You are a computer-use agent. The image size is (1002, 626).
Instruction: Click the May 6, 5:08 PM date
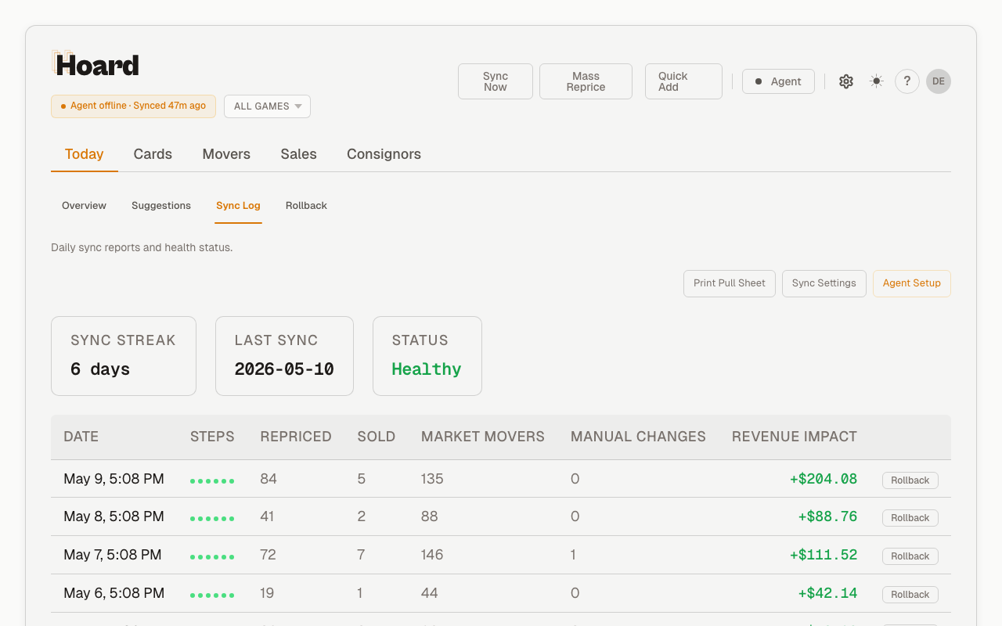tap(114, 593)
